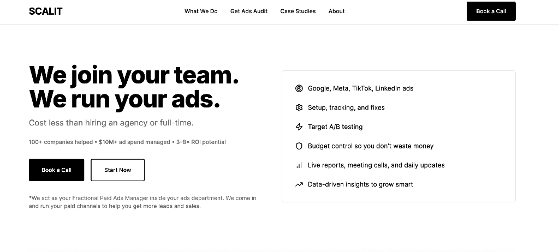559x252 pixels.
Task: Click the target icon beside Google, Meta ads
Action: (x=299, y=88)
